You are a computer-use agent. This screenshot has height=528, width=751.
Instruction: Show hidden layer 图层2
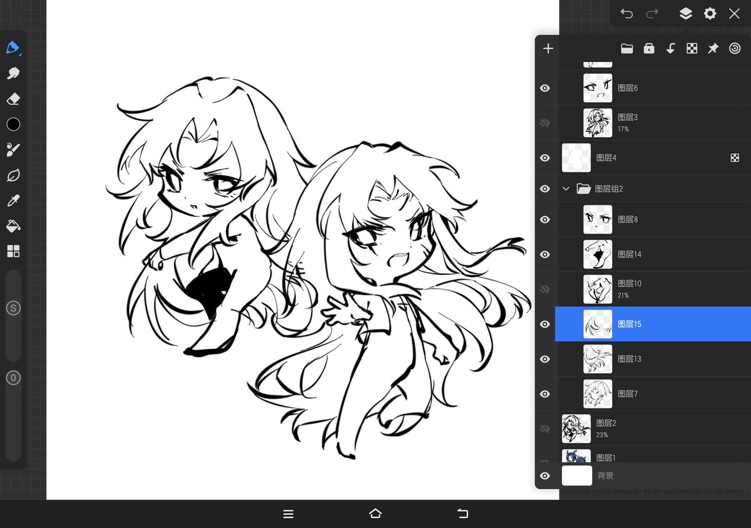545,428
